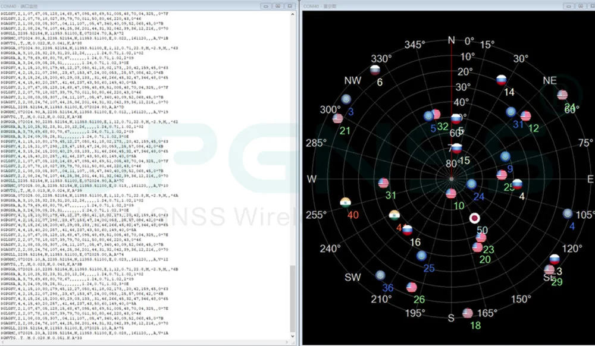Maximize the COM40 serial monitor window
This screenshot has height=346, width=595.
tap(278, 5)
